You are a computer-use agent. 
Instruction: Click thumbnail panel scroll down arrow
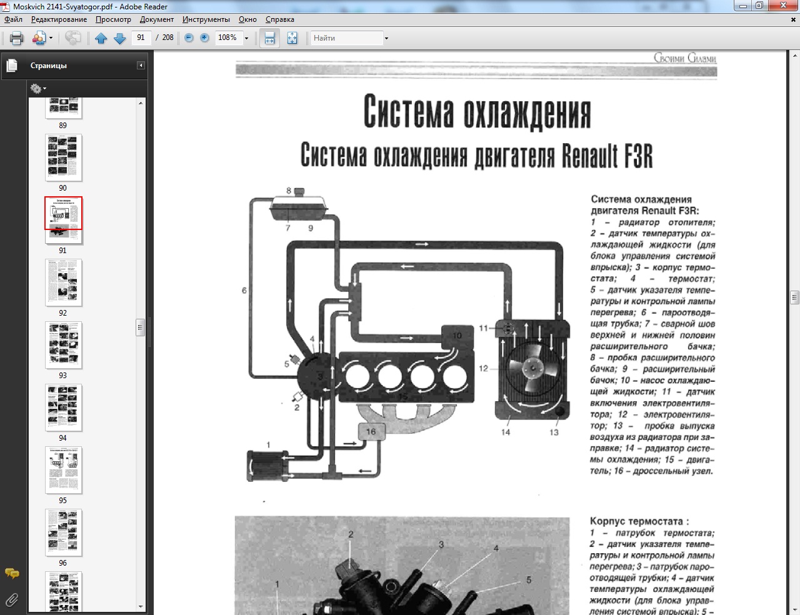(x=141, y=606)
